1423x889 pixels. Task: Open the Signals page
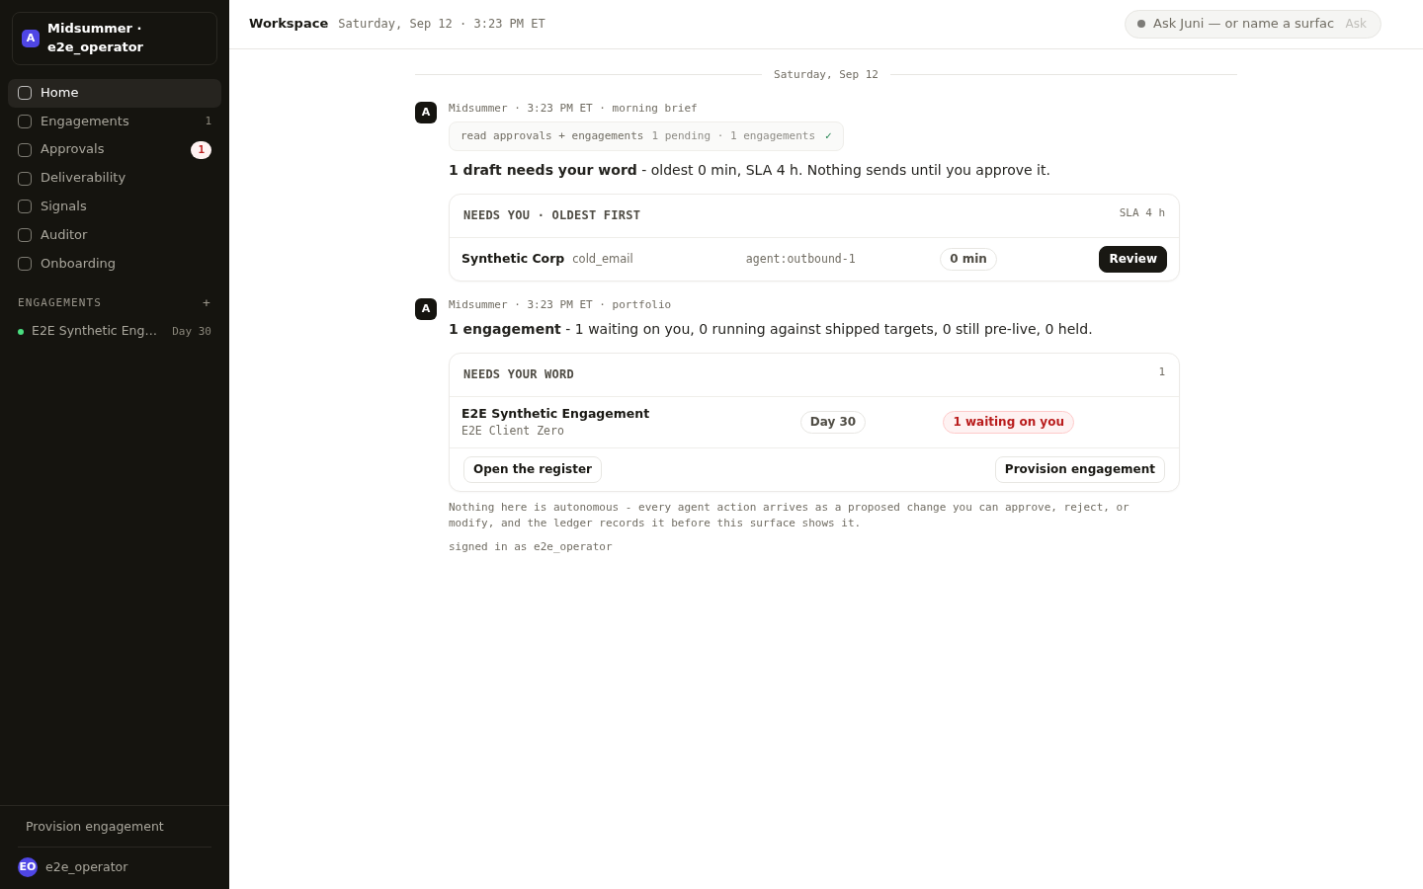click(x=115, y=206)
